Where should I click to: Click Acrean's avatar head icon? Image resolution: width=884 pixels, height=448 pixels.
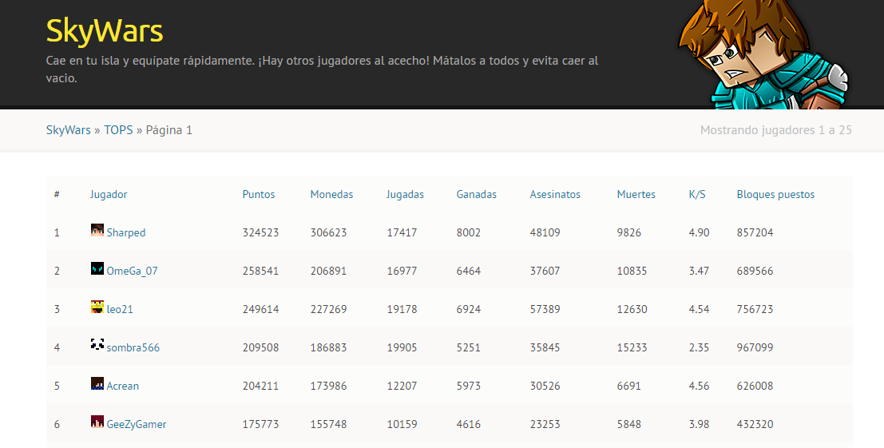click(97, 384)
